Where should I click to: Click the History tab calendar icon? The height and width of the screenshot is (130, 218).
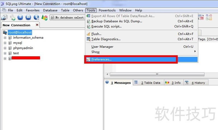[187, 82]
